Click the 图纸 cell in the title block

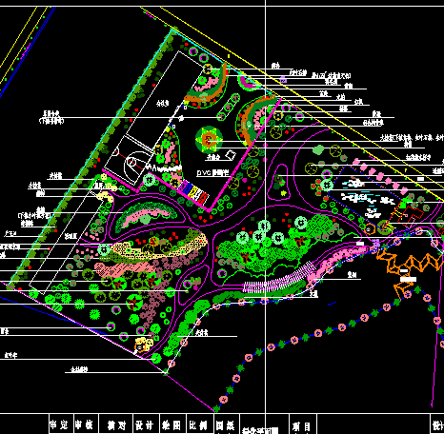pyautogui.click(x=227, y=424)
